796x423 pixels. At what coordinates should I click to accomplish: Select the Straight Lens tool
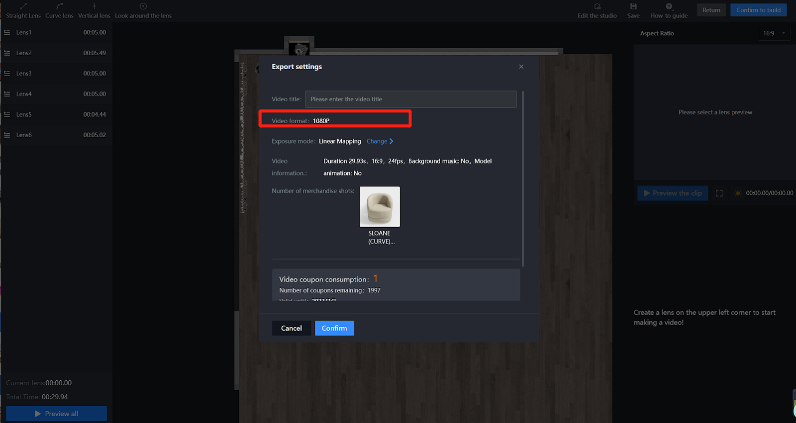pyautogui.click(x=23, y=10)
